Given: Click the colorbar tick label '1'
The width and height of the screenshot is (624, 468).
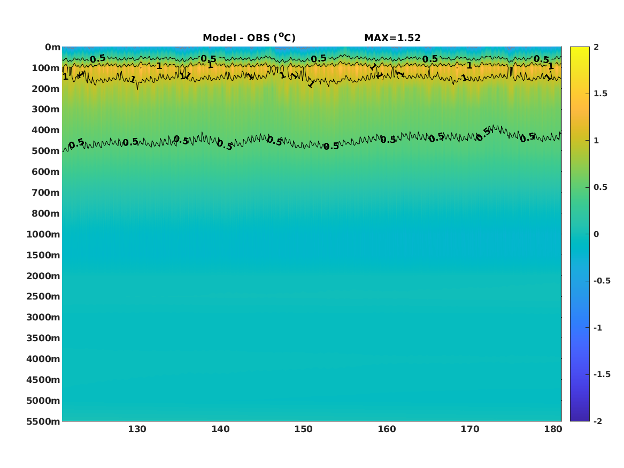Looking at the screenshot, I should pos(596,141).
